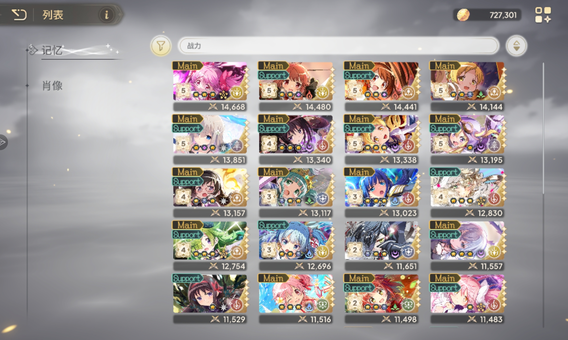This screenshot has height=340, width=568.
Task: Click the gold coin currency icon
Action: [463, 15]
